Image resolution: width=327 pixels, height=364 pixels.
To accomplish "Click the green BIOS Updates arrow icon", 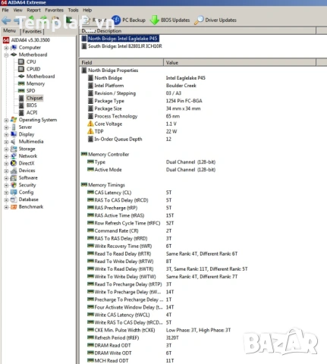I will click(154, 20).
